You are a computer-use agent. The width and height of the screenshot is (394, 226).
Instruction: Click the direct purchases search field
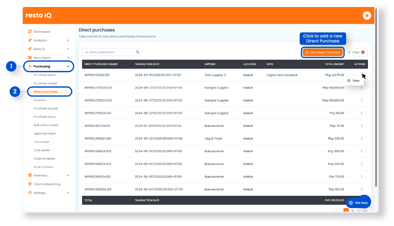coord(112,52)
